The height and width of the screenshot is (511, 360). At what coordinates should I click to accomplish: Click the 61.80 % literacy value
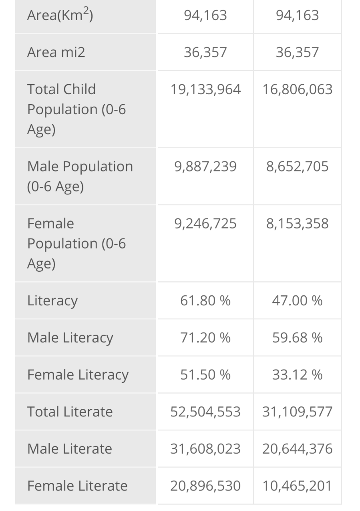(205, 301)
